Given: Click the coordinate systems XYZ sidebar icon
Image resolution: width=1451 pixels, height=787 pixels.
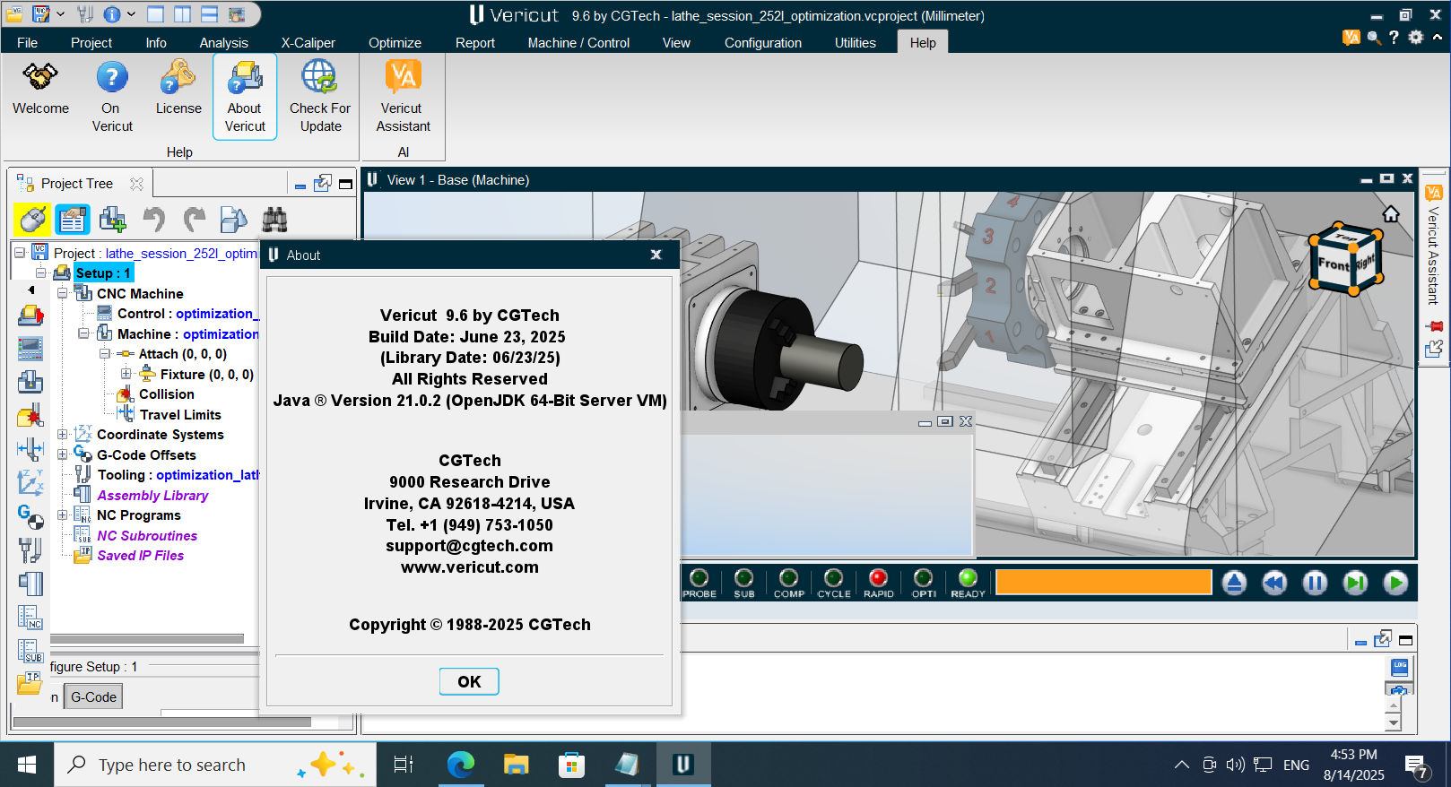Looking at the screenshot, I should 30,482.
